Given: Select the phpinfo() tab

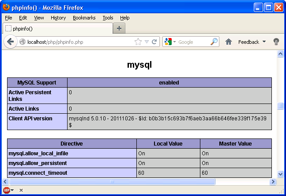Looking at the screenshot, I should tap(58, 28).
